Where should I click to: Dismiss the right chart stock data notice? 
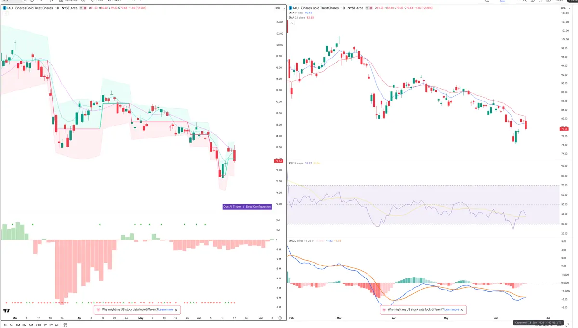tap(462, 310)
